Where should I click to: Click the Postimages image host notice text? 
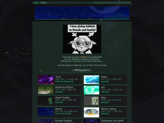82,65
